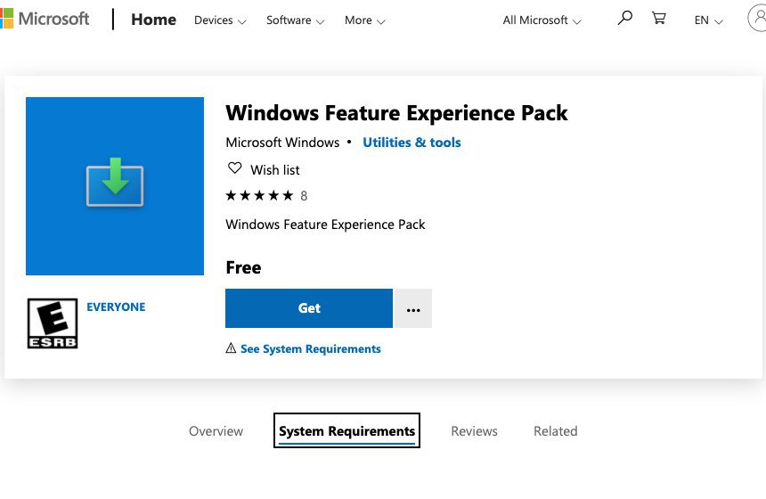The height and width of the screenshot is (499, 766).
Task: Click the warning triangle beside System Requirements
Action: click(231, 348)
